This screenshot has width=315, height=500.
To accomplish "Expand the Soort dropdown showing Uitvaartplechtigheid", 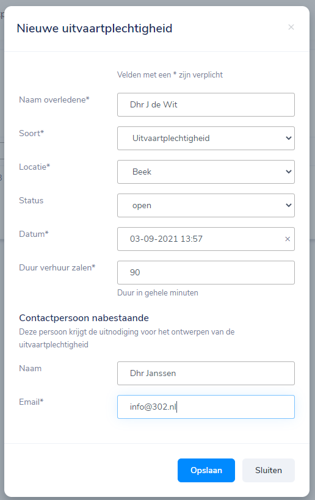I will point(206,139).
